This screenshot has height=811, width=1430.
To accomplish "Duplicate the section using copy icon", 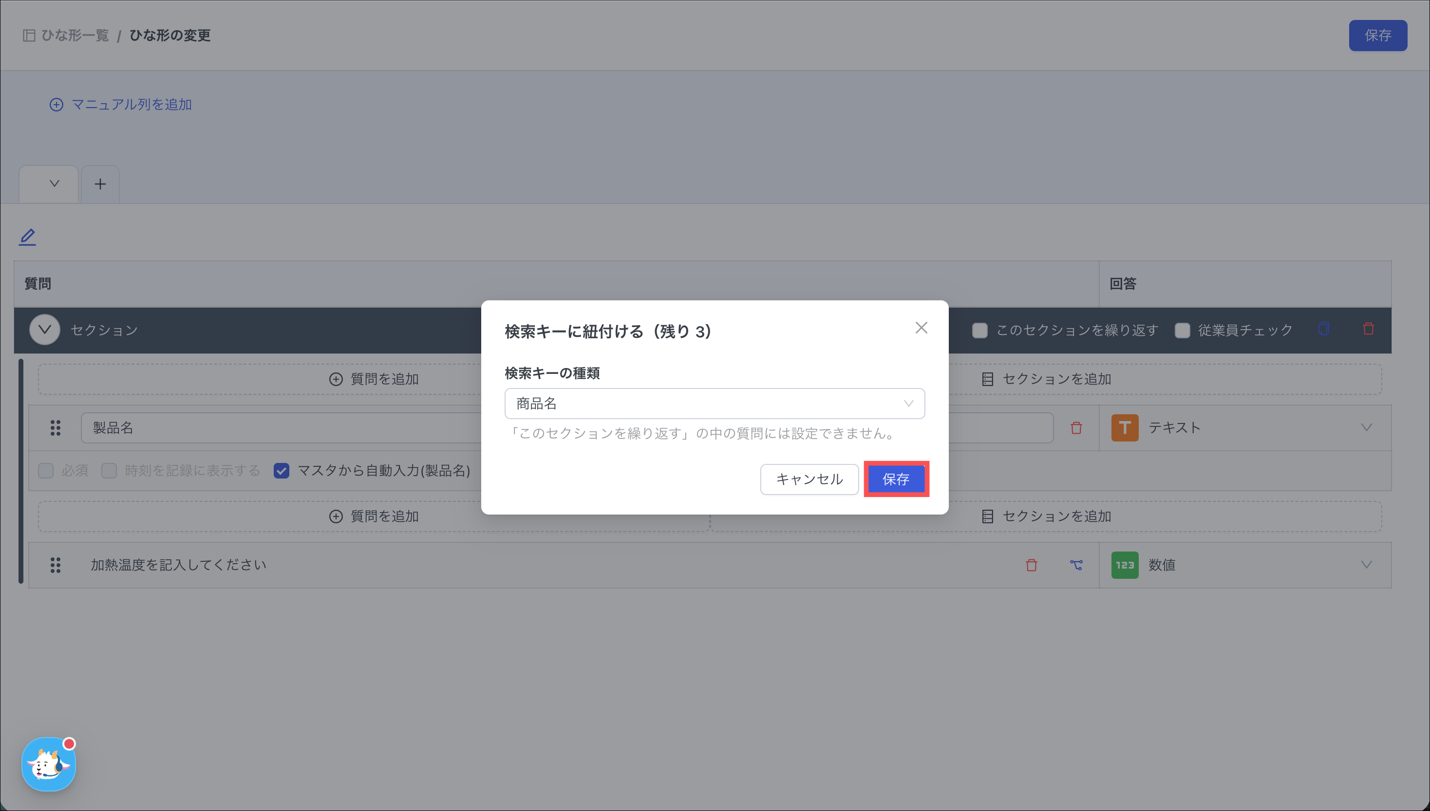I will (x=1323, y=329).
